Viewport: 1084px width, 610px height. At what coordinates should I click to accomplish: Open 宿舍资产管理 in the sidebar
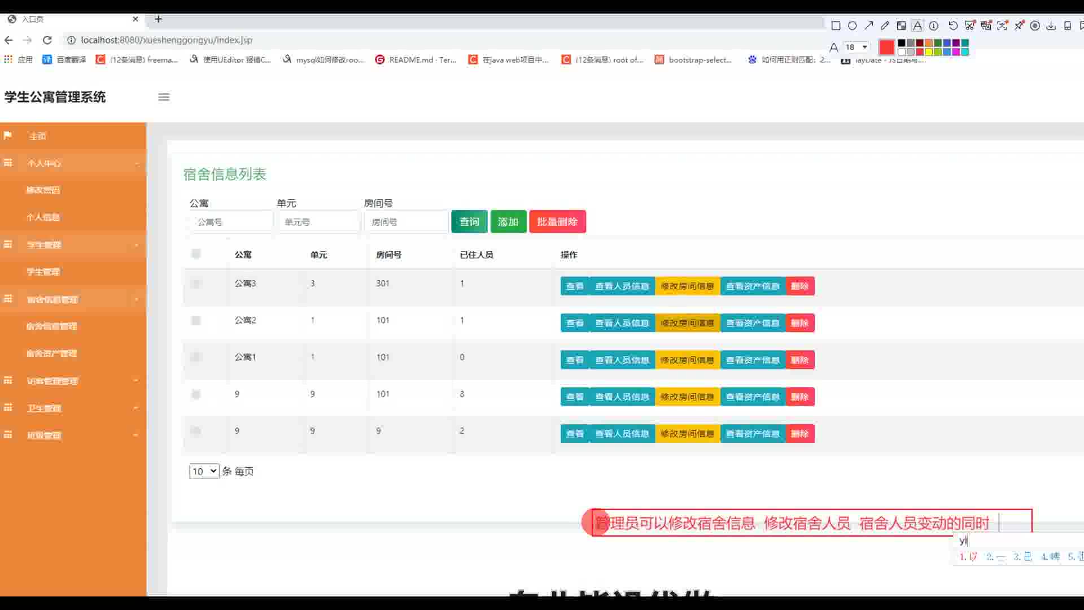[x=51, y=354]
